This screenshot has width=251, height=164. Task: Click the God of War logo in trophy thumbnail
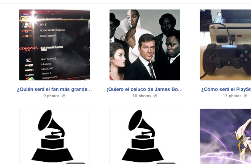click(x=29, y=48)
